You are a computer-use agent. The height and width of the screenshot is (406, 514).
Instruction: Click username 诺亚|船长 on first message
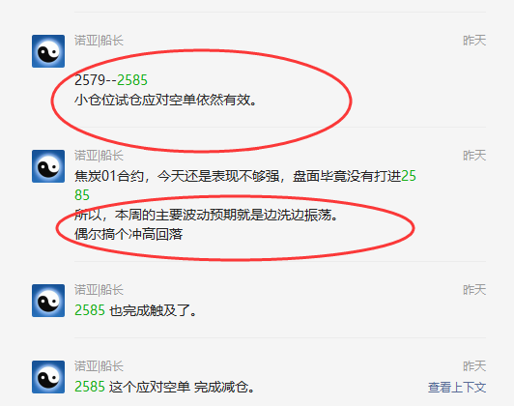(99, 41)
